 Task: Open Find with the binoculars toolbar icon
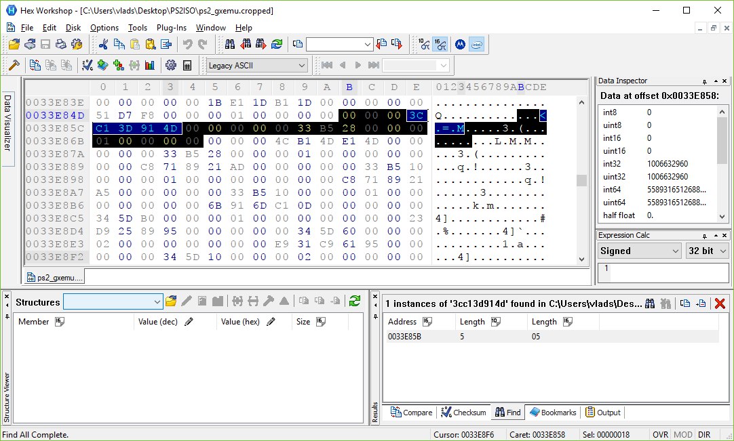pyautogui.click(x=230, y=45)
